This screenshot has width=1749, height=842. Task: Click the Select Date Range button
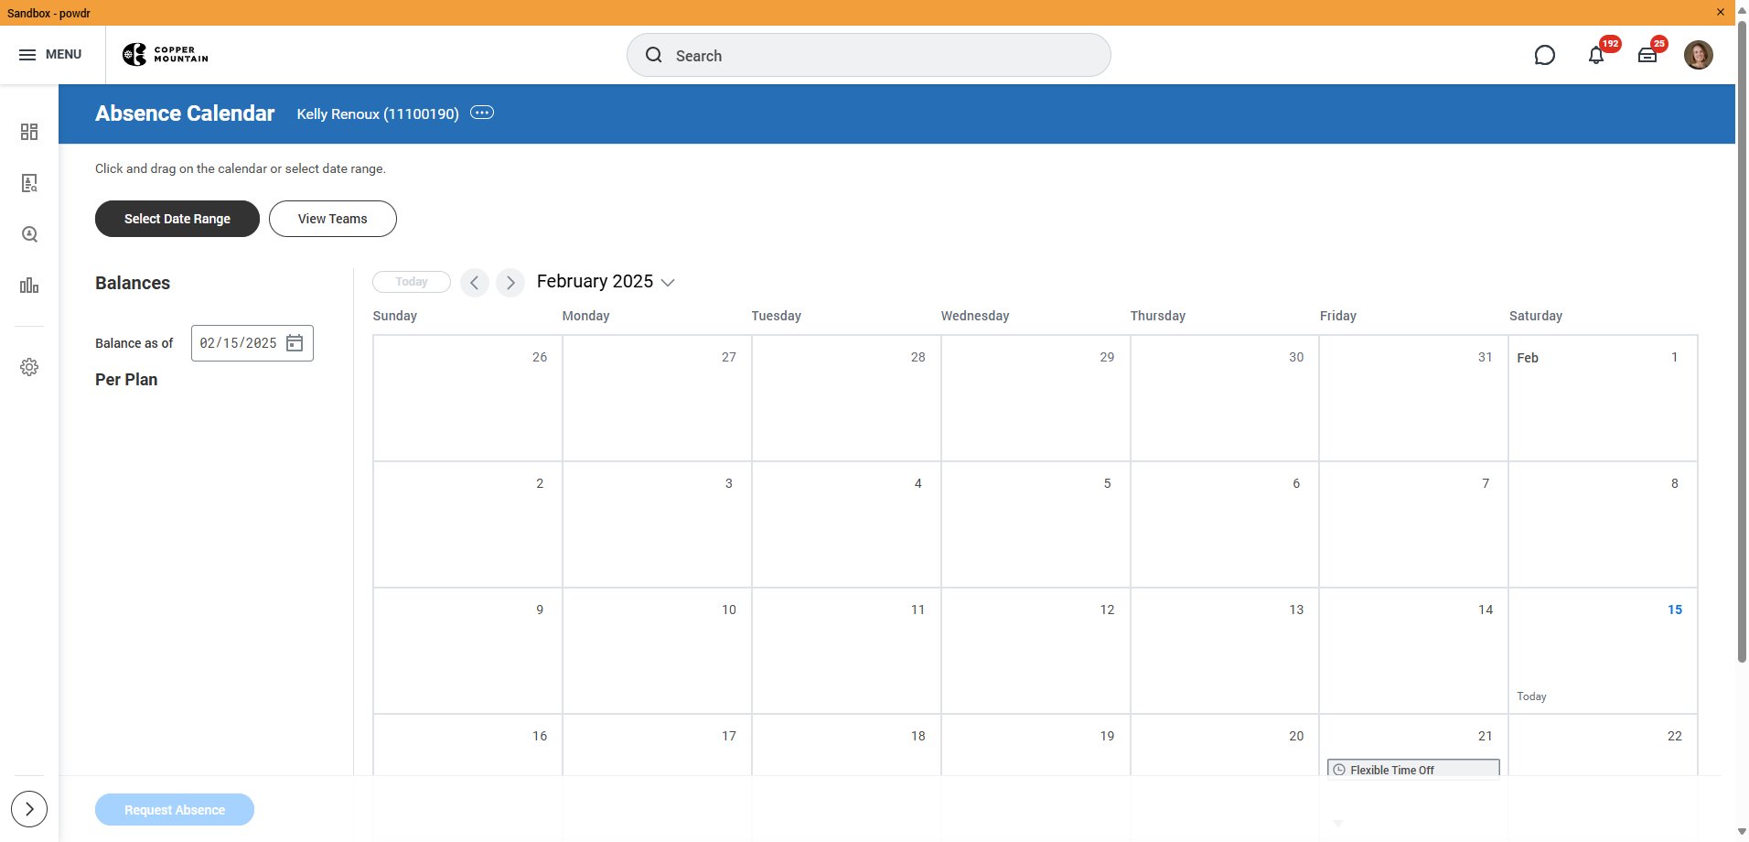177,219
